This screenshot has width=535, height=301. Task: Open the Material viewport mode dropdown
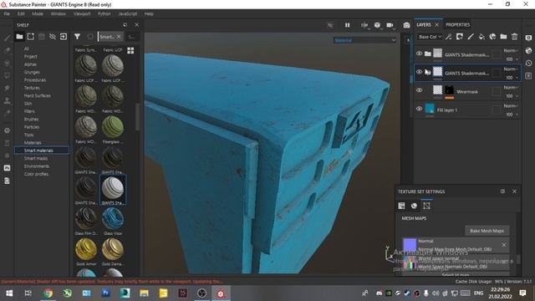(364, 40)
